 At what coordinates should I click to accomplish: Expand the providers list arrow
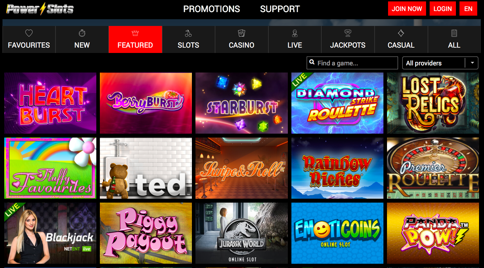[x=472, y=63]
